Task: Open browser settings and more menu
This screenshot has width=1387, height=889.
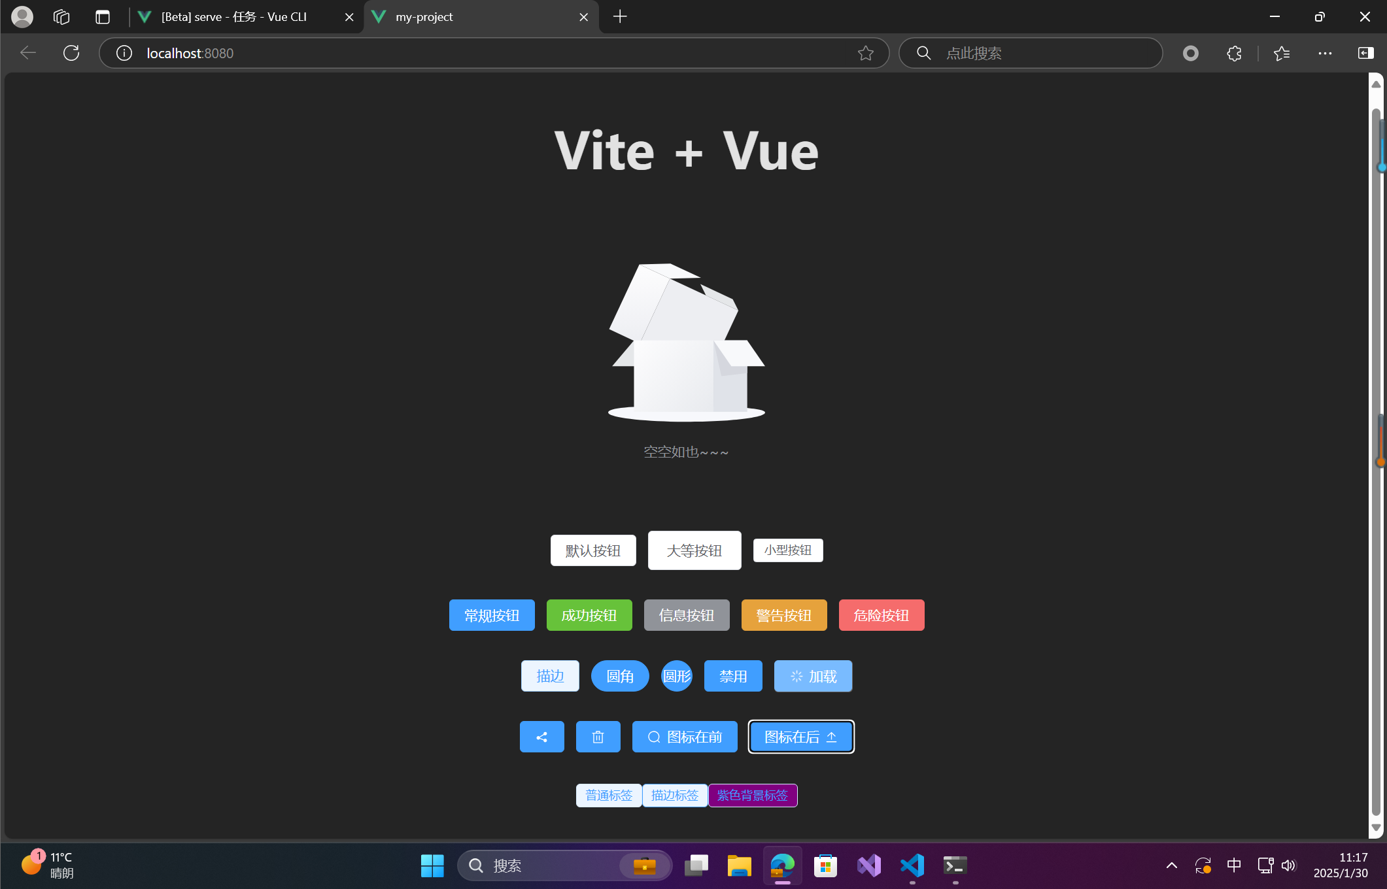Action: 1325,53
